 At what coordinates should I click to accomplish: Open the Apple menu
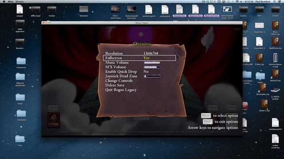pos(4,1)
